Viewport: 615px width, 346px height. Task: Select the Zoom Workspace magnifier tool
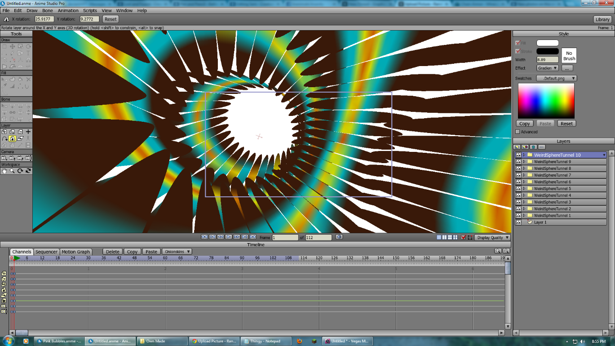pos(12,171)
